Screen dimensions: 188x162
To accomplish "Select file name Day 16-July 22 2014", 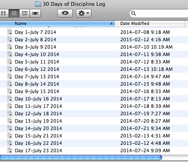I will click(39, 143).
